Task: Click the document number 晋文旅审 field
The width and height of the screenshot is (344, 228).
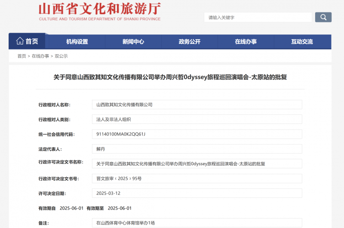Action: click(x=197, y=178)
